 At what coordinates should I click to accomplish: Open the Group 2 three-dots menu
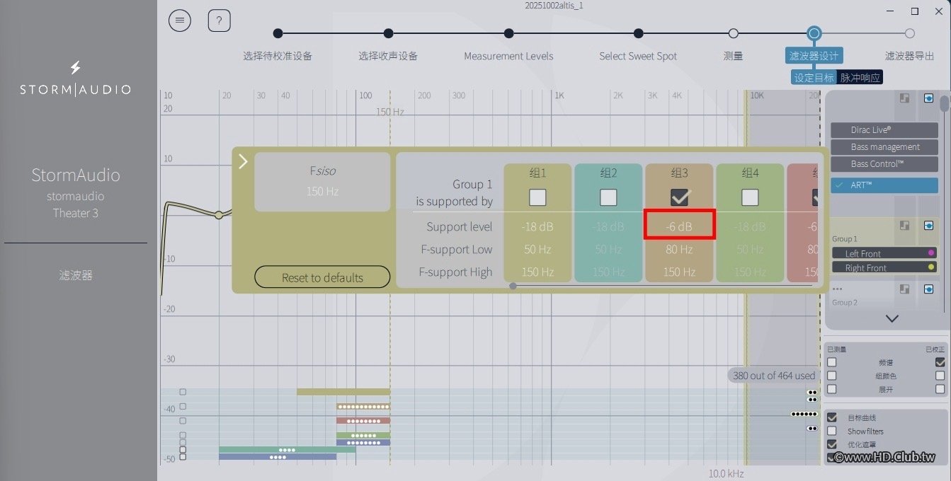pos(837,289)
